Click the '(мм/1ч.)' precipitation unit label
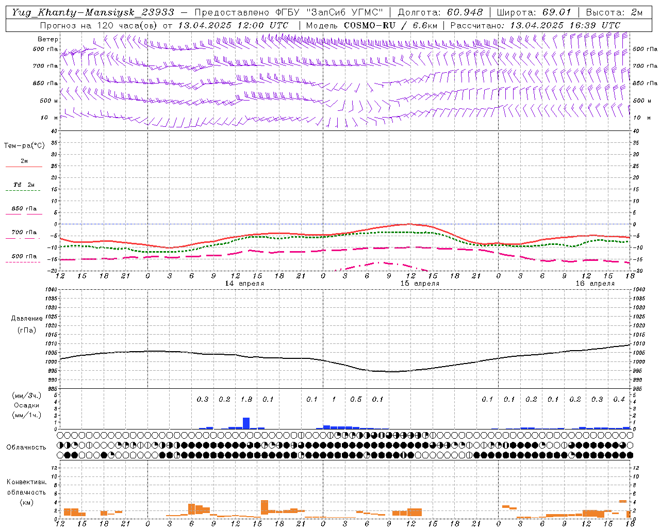The image size is (660, 528). click(26, 415)
